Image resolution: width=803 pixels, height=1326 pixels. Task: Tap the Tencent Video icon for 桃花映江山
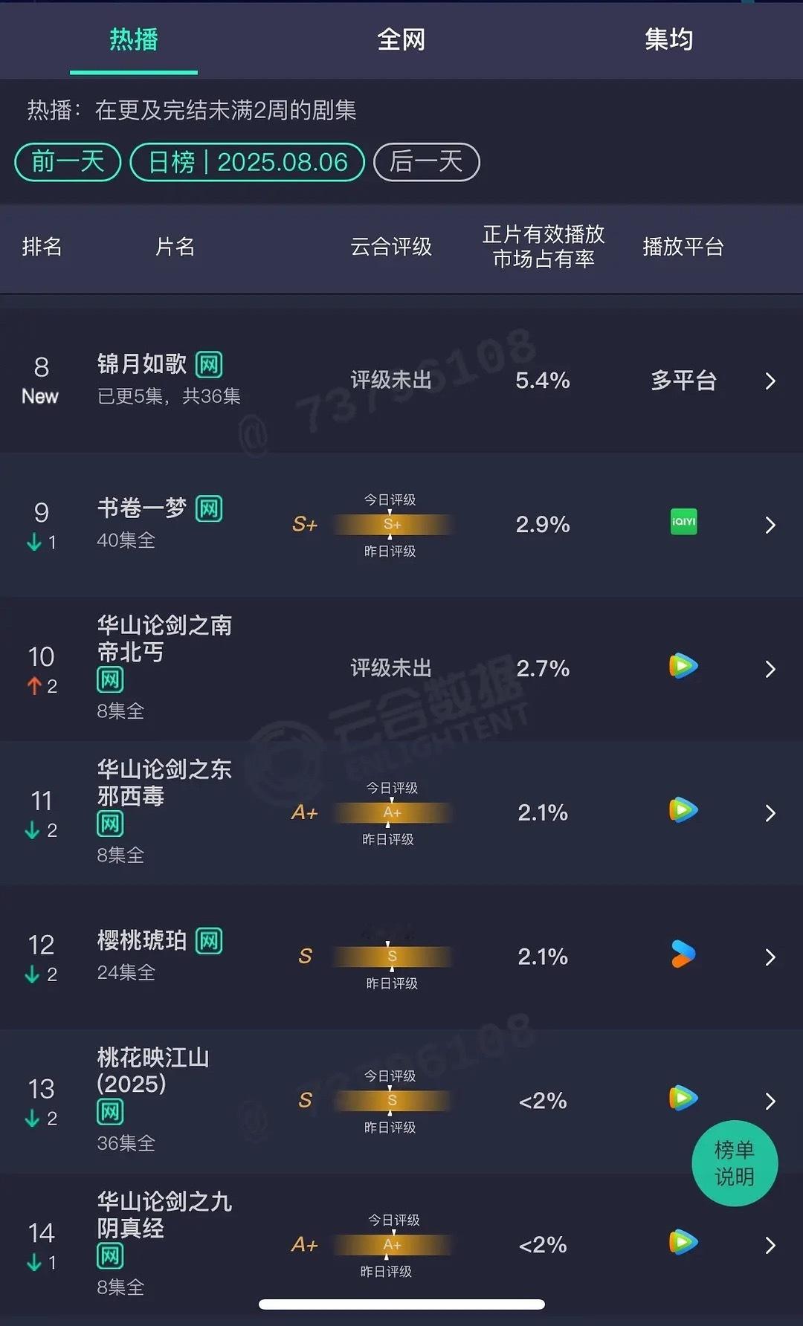[x=683, y=1098]
